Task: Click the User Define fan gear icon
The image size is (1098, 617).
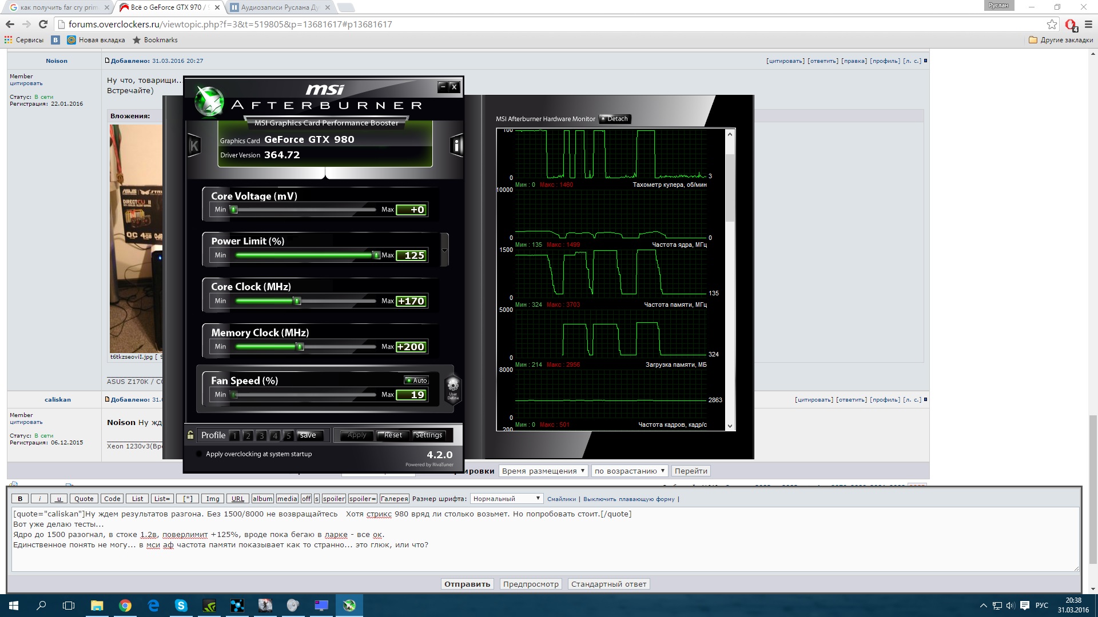Action: point(452,387)
